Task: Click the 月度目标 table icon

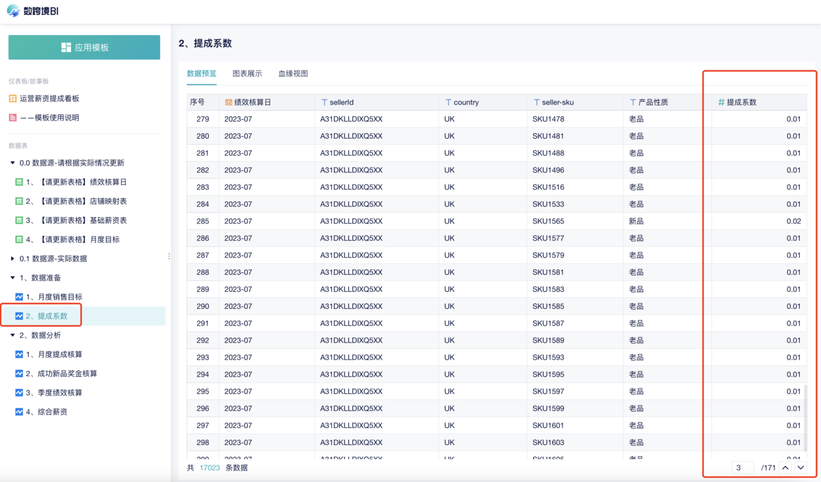Action: click(x=19, y=239)
